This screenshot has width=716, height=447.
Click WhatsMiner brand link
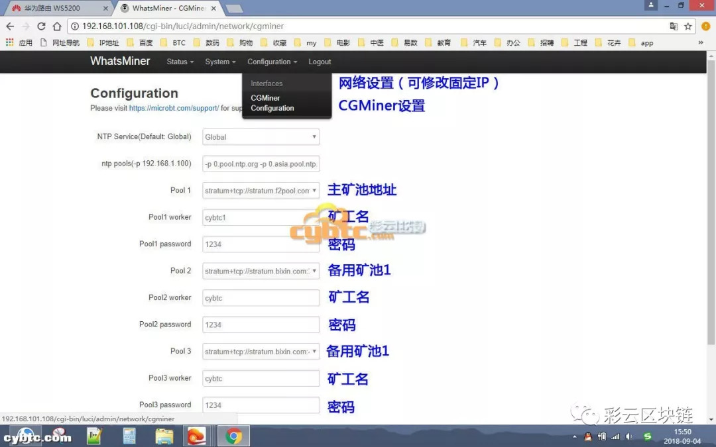120,61
